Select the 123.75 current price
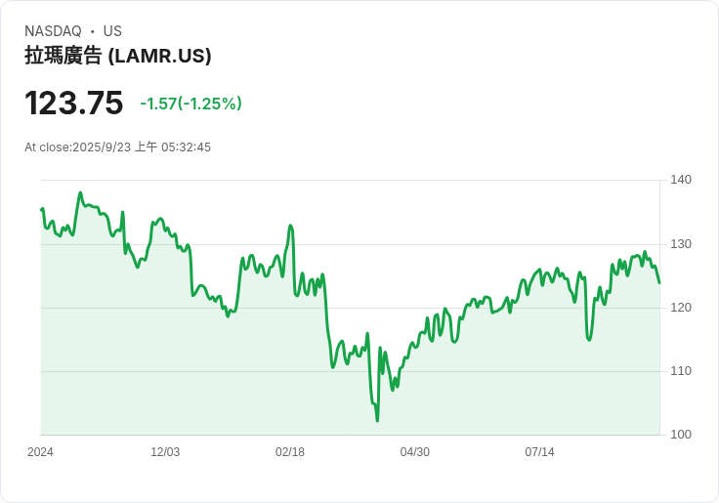719x503 pixels. coord(74,103)
